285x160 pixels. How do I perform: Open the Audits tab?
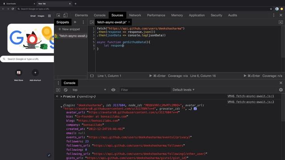click(x=232, y=15)
